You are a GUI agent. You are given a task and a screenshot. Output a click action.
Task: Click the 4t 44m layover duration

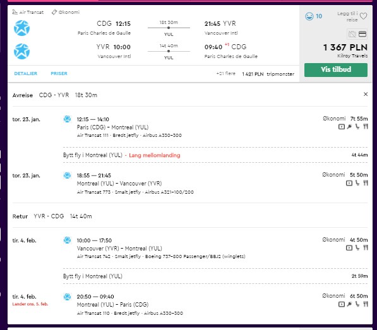point(359,155)
